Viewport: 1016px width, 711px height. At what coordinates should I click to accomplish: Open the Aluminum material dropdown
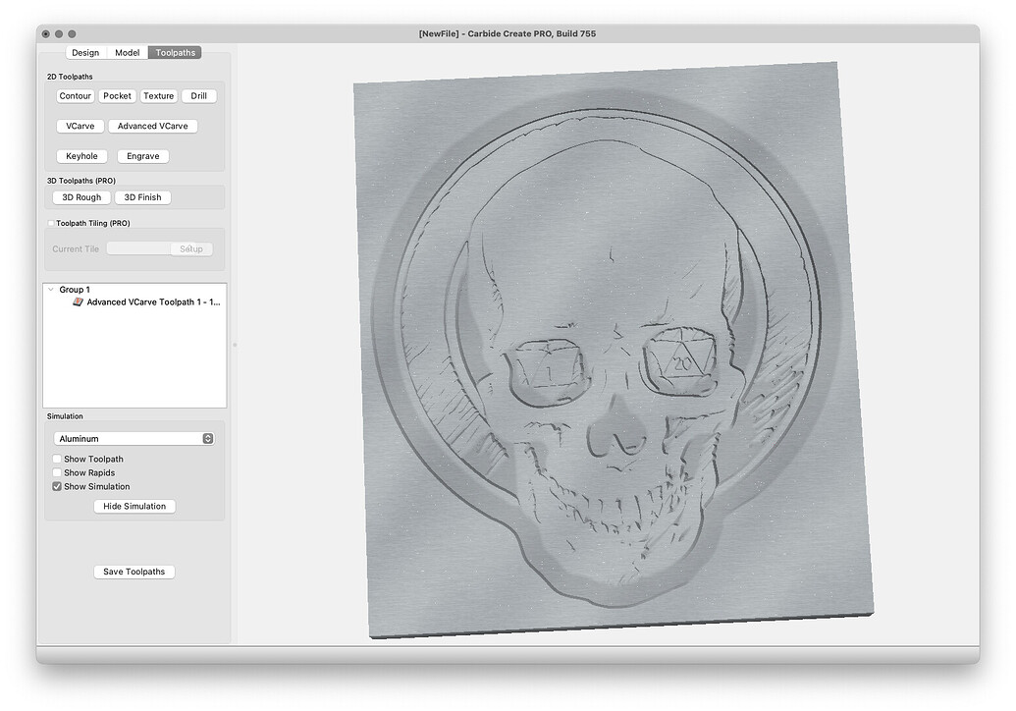[134, 439]
